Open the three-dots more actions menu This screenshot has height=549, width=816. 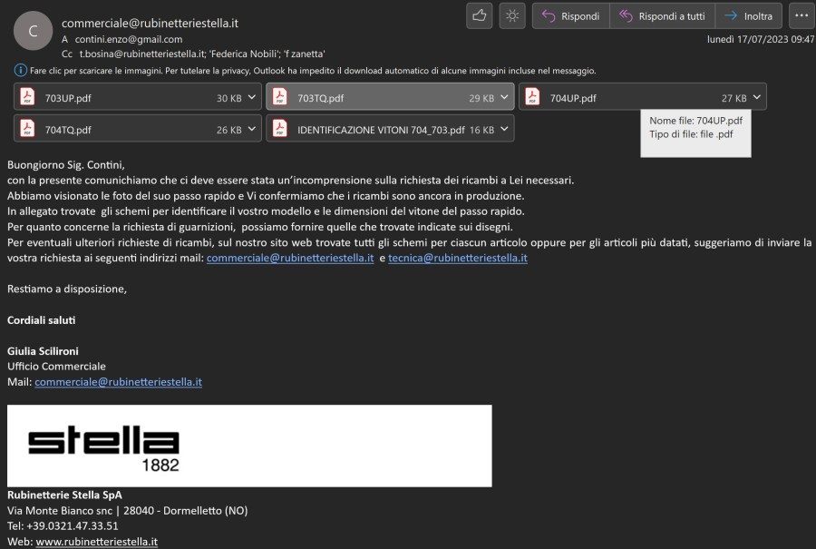[x=801, y=16]
